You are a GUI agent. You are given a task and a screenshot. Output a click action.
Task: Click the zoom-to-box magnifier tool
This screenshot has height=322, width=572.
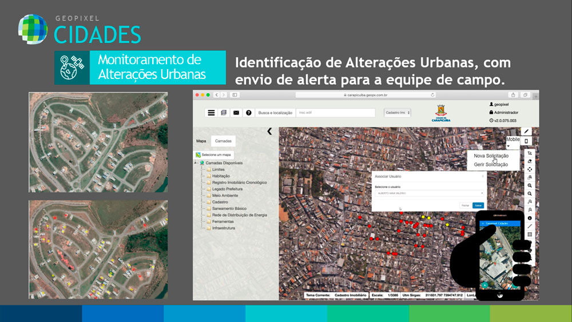coord(530,178)
